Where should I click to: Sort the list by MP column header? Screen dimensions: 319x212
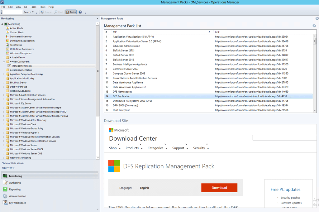click(162, 32)
